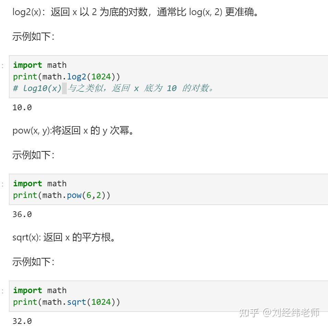
Task: Click the log2(x) description paragraph
Action: pos(135,12)
